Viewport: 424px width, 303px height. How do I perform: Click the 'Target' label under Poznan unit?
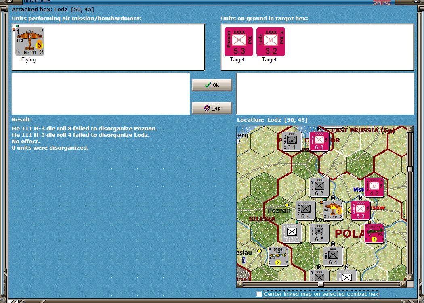coord(237,59)
